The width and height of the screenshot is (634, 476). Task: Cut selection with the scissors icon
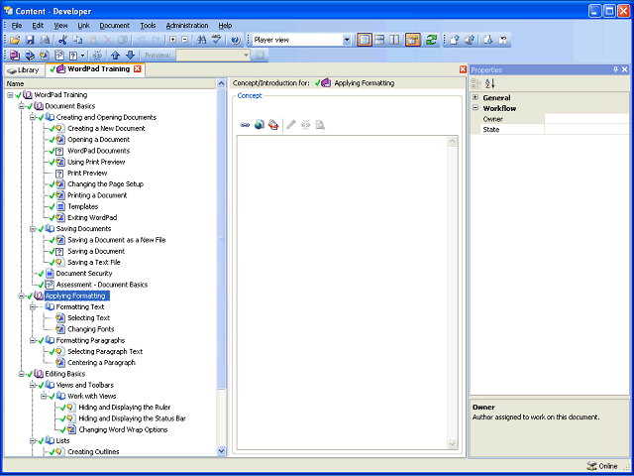pyautogui.click(x=62, y=40)
